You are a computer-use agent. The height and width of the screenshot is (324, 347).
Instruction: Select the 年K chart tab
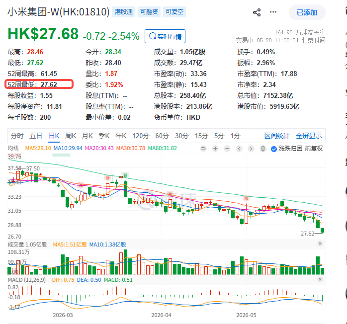(121, 136)
